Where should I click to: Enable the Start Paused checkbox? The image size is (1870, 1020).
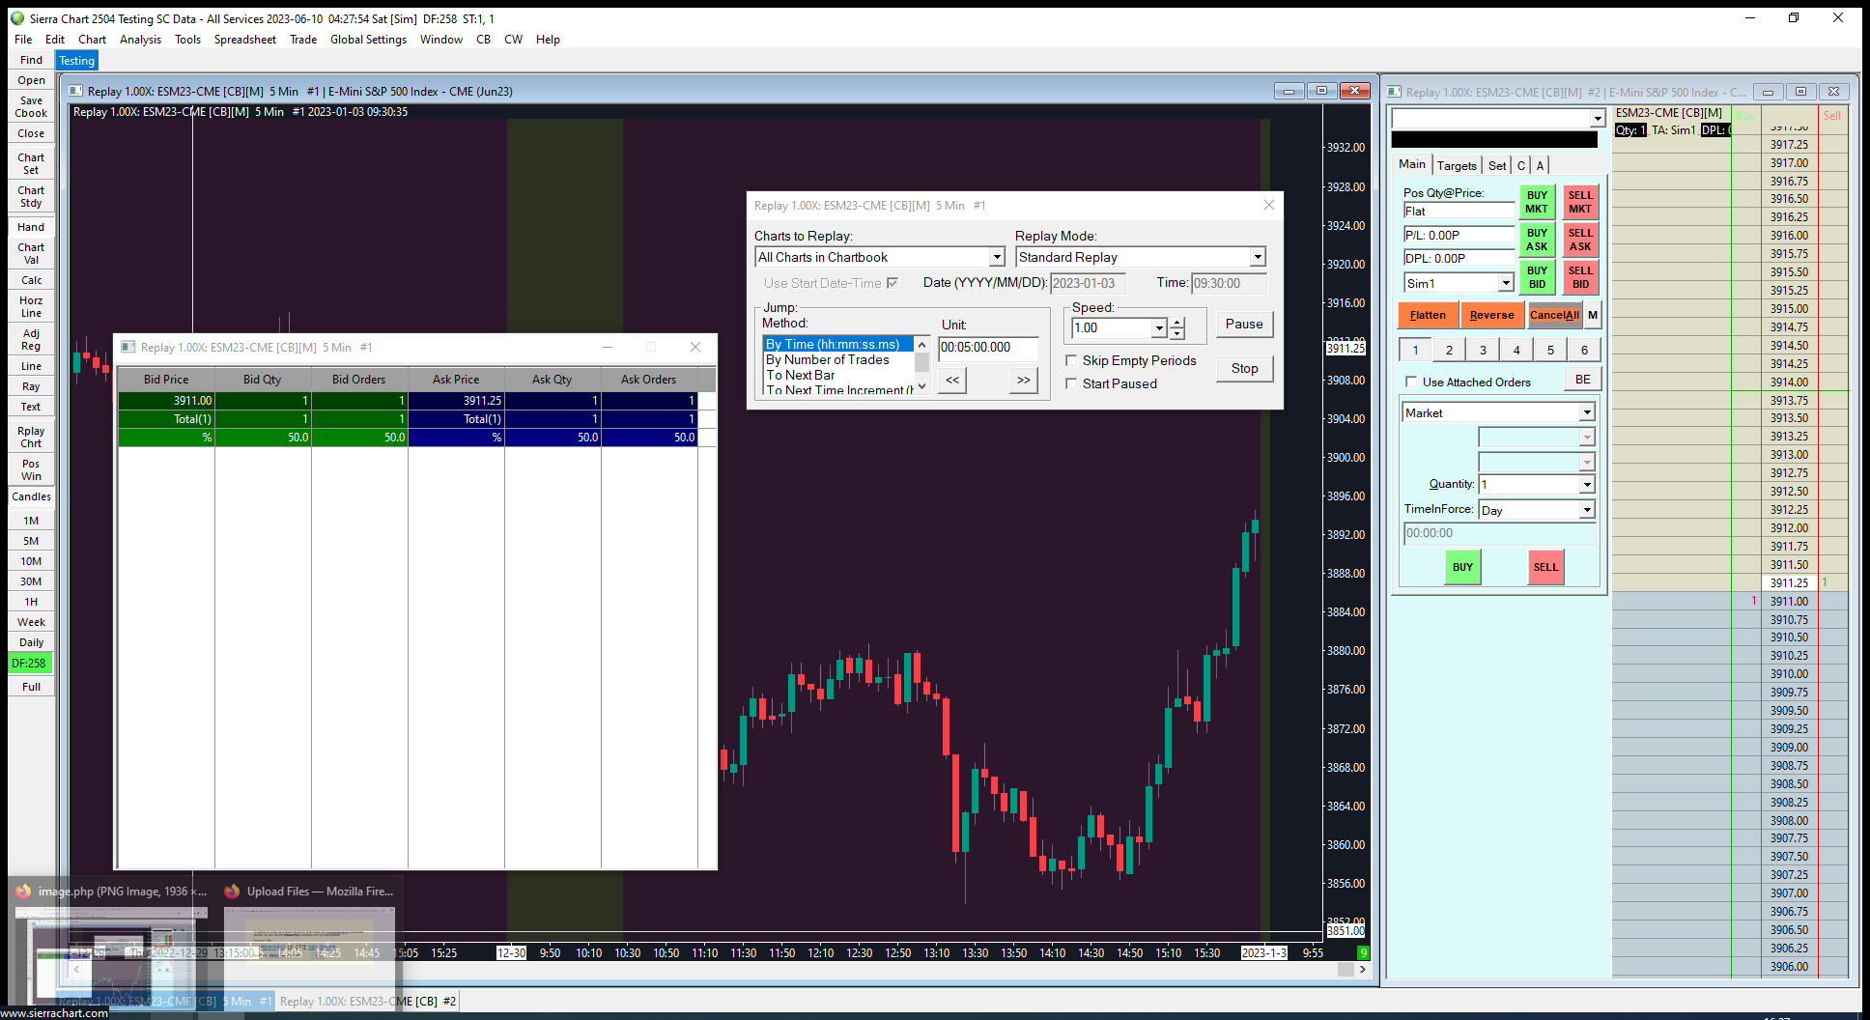1071,383
